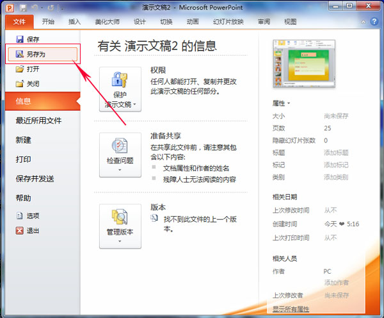This screenshot has width=384, height=318.
Task: Open the 幻灯片放映 ribbon tab
Action: coord(228,22)
